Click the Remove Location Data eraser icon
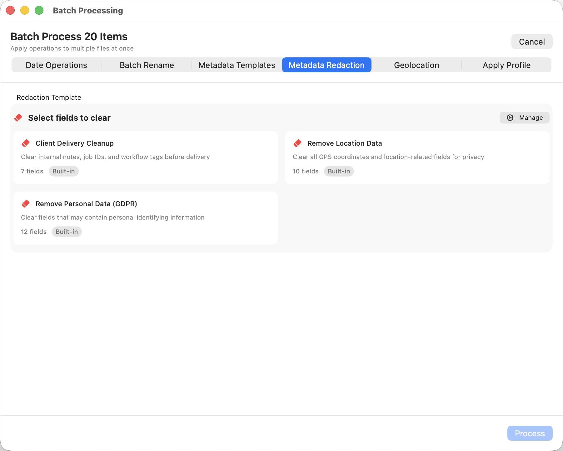 tap(297, 143)
